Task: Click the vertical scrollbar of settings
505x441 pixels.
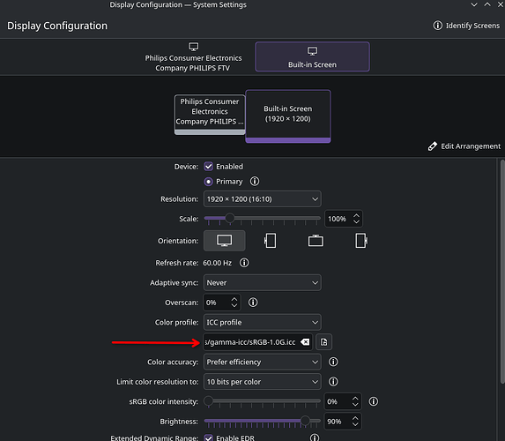Action: 502,272
